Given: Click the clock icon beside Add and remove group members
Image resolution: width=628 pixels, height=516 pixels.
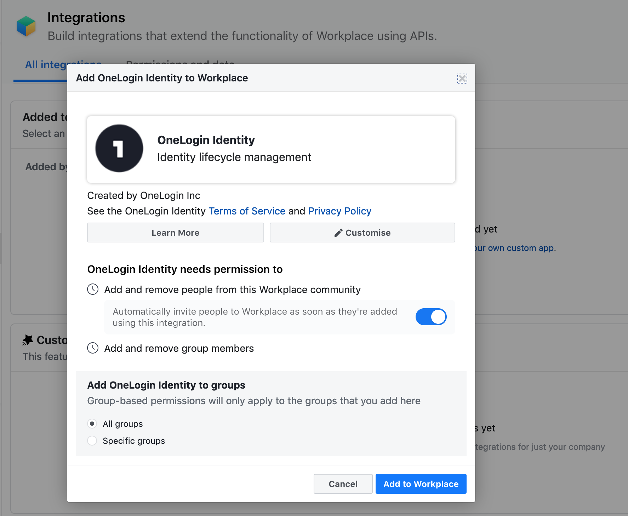Looking at the screenshot, I should [x=93, y=348].
